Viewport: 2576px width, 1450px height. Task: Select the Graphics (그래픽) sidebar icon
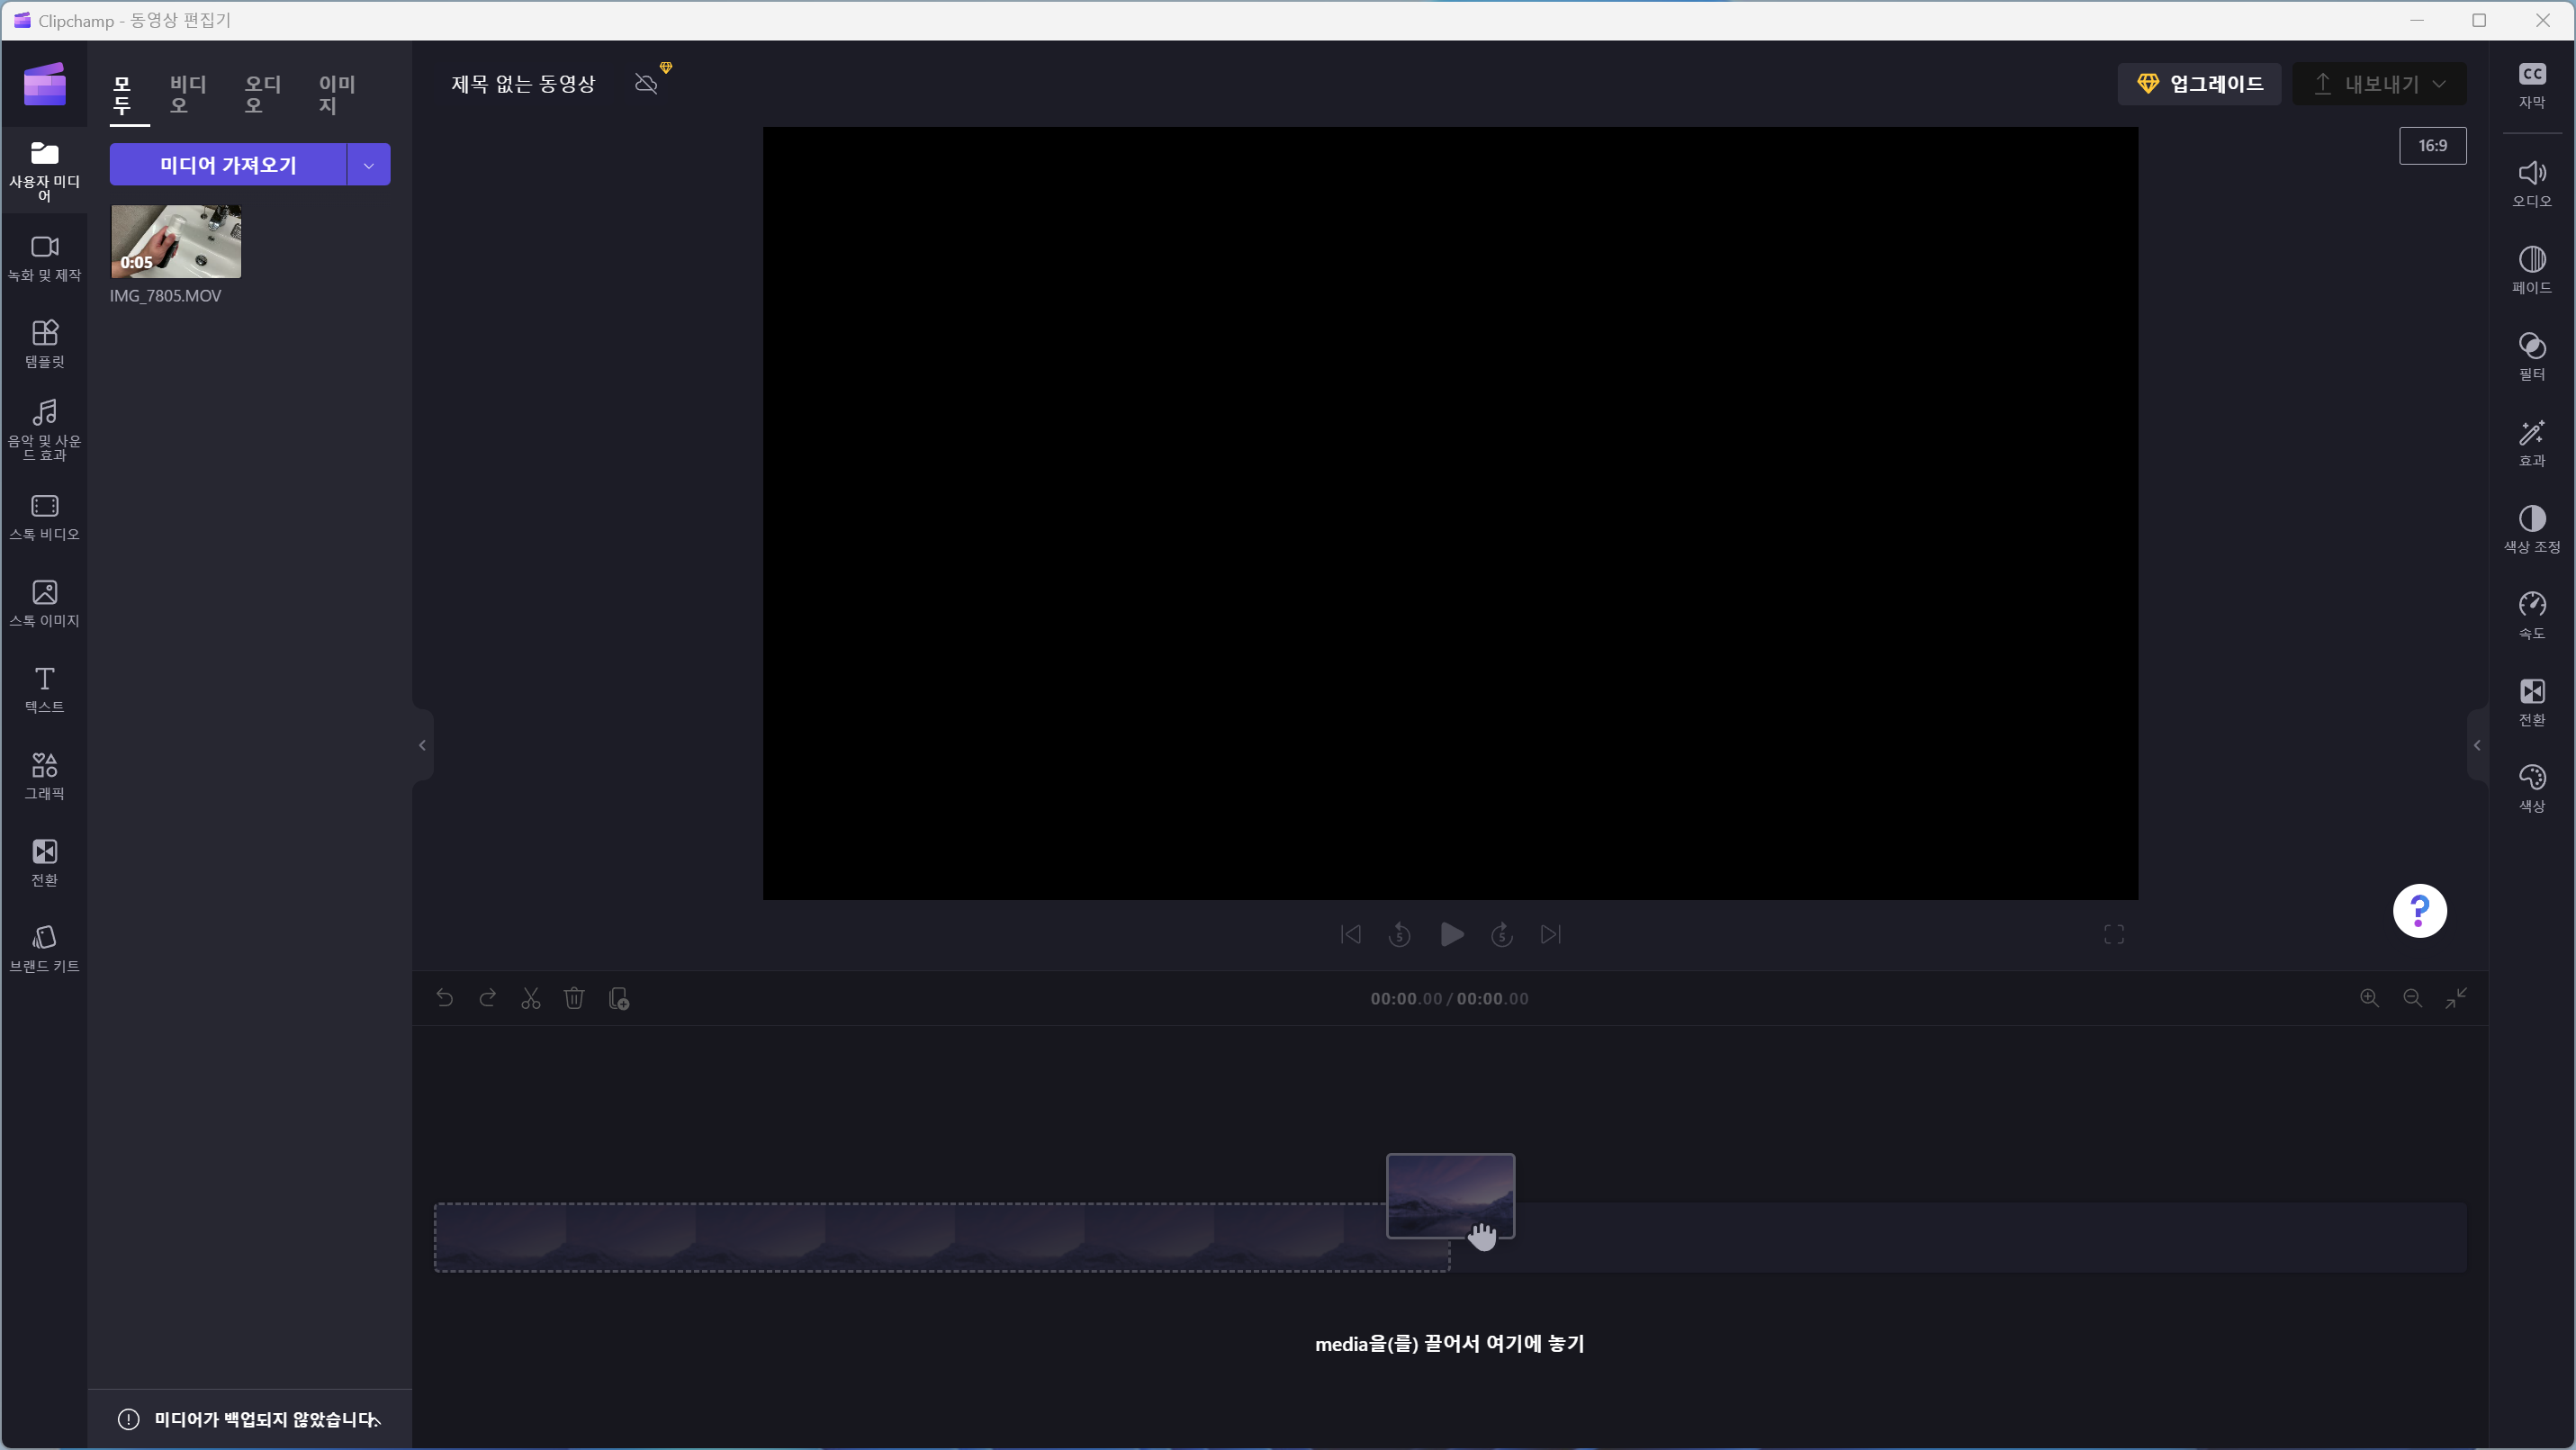click(44, 776)
